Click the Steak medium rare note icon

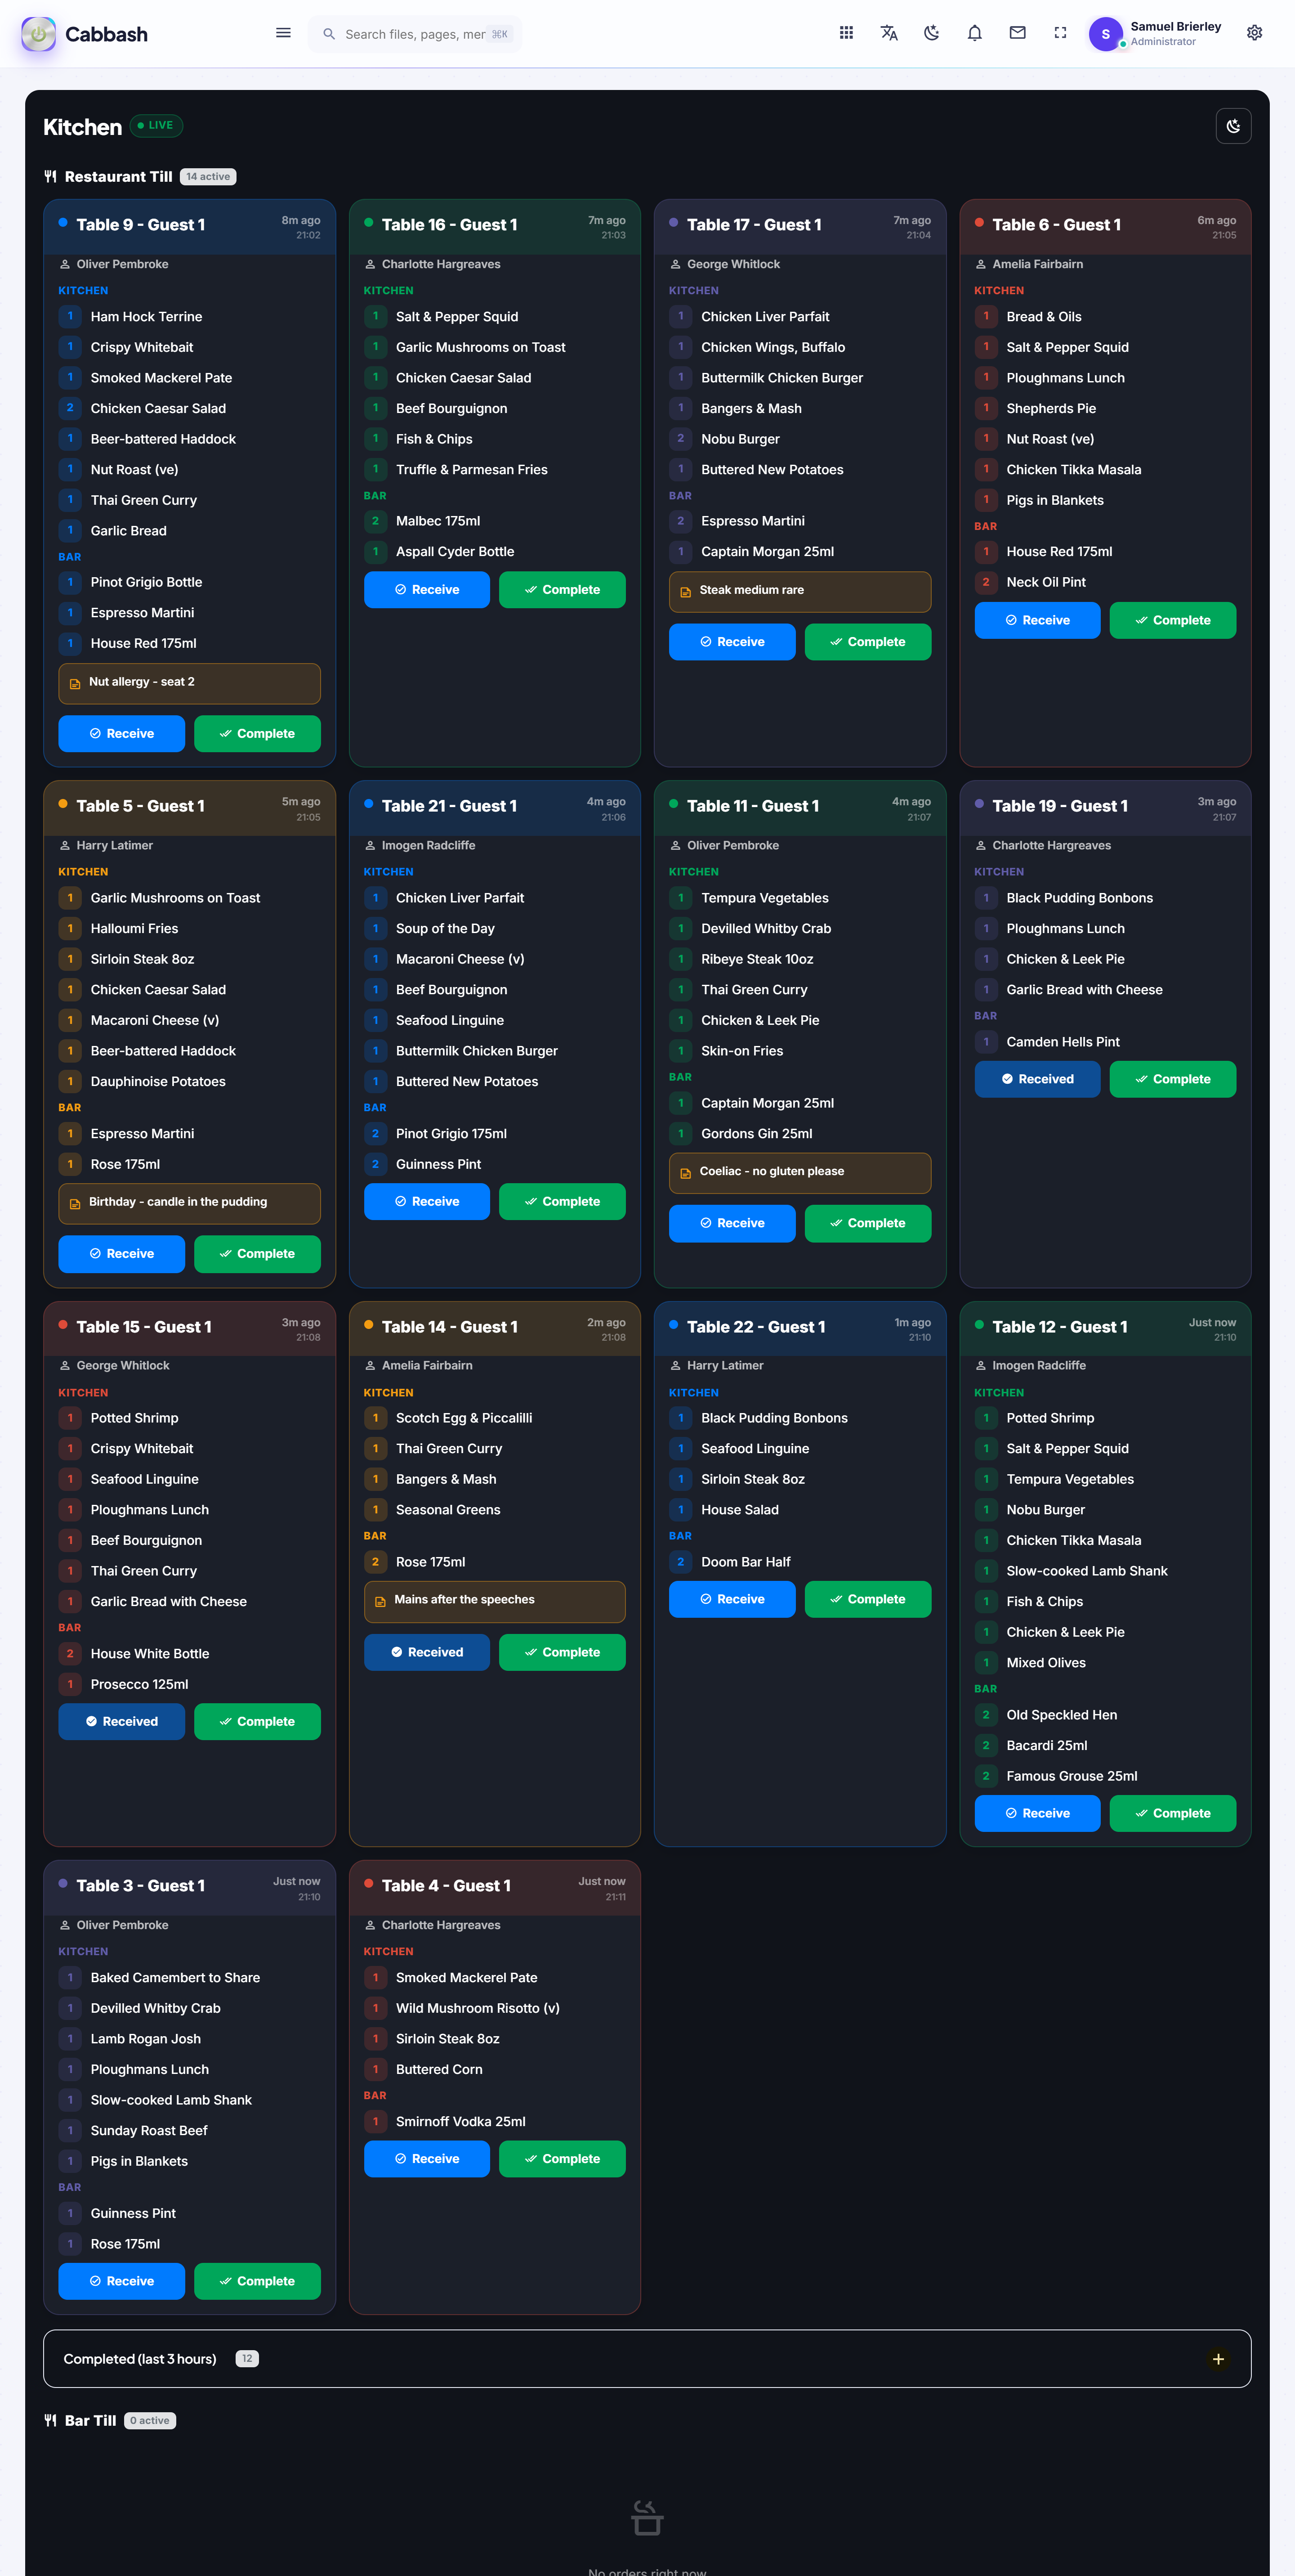(x=685, y=592)
